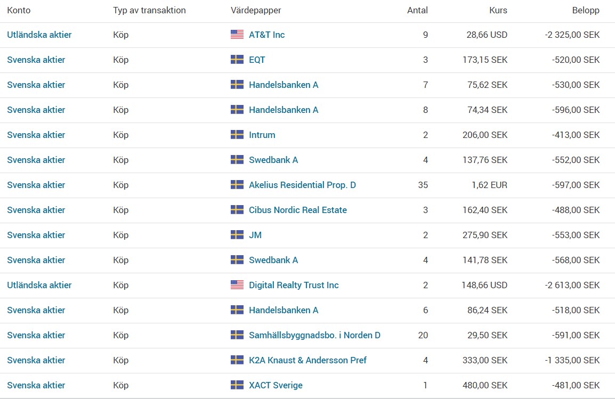Select the amount -597,00 SEK
This screenshot has width=615, height=399.
click(576, 185)
